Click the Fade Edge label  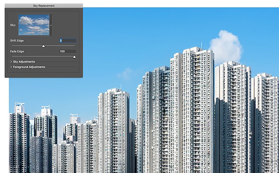coord(17,51)
